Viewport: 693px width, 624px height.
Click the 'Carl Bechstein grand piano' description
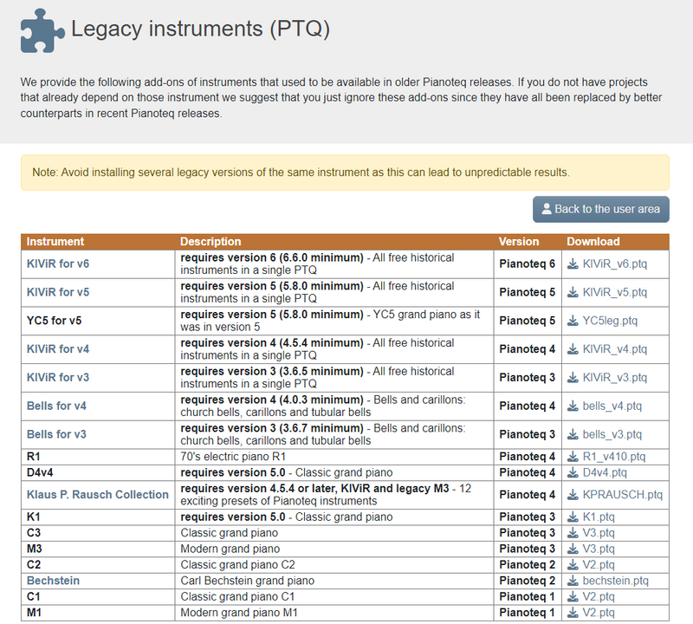[x=248, y=581]
